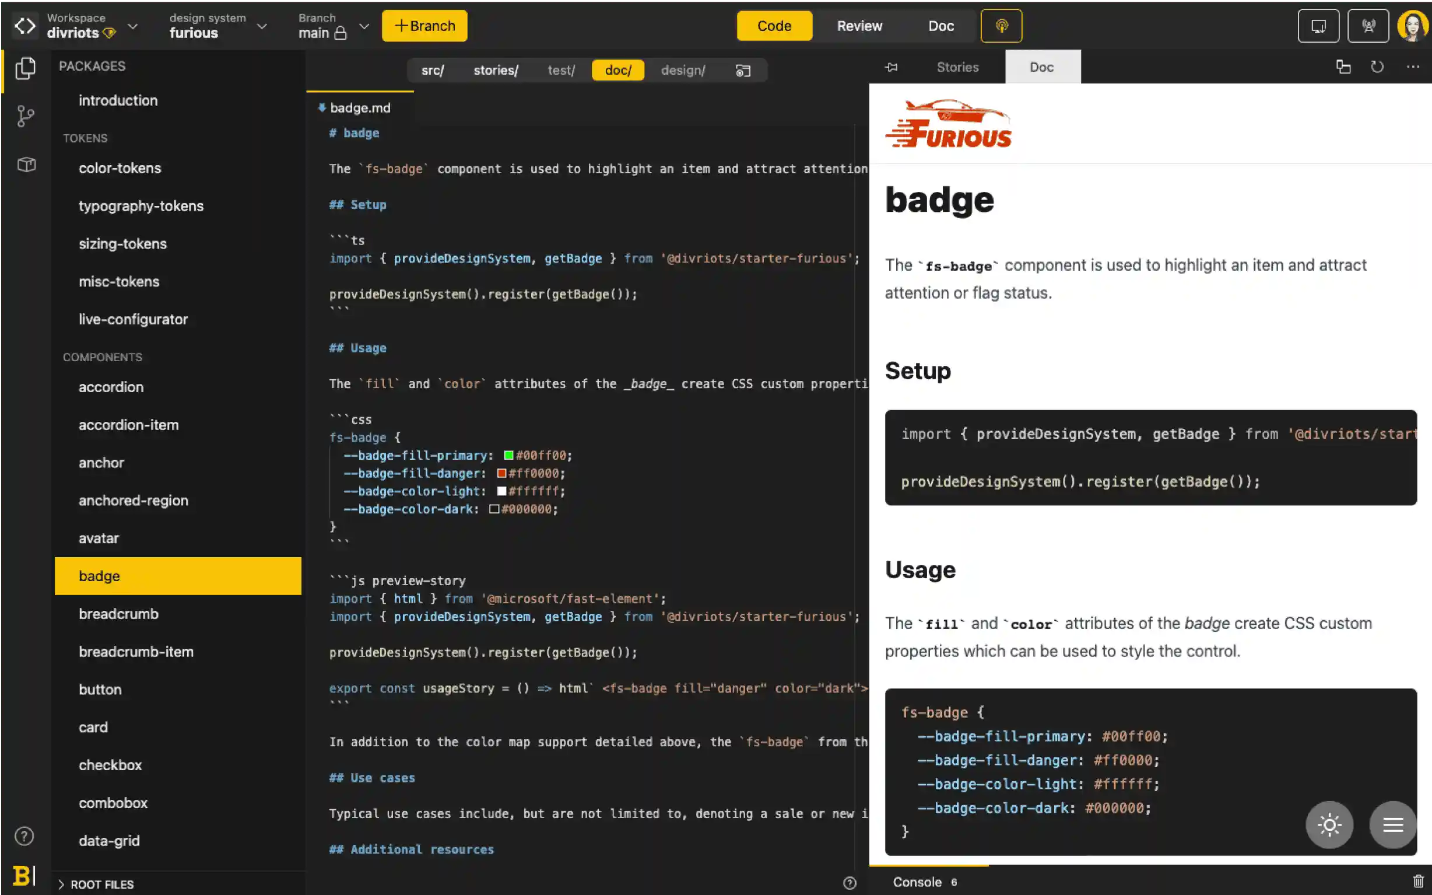Open the packages panel with the box icon
The image size is (1432, 895).
point(25,165)
